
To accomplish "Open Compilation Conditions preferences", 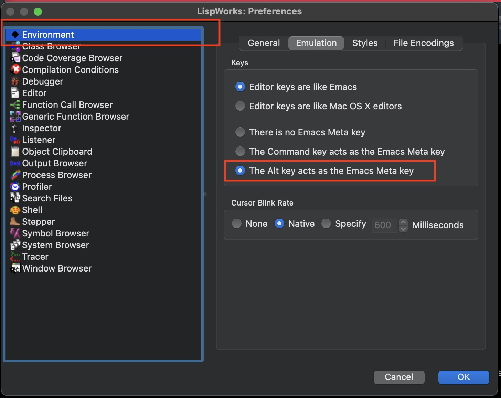I will click(x=103, y=69).
